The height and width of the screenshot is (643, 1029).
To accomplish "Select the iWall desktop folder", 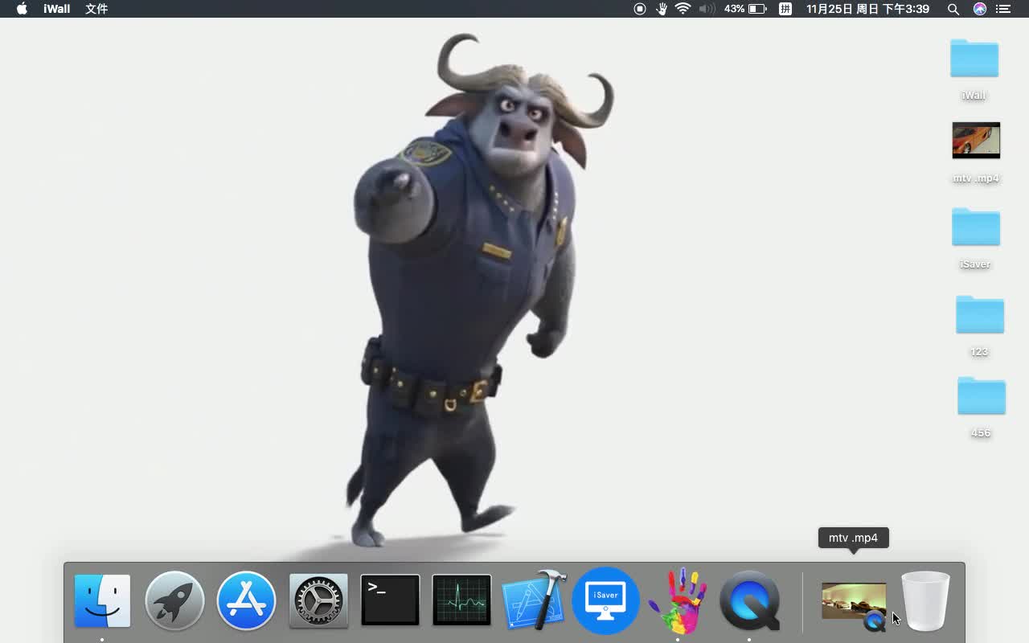I will tap(974, 59).
